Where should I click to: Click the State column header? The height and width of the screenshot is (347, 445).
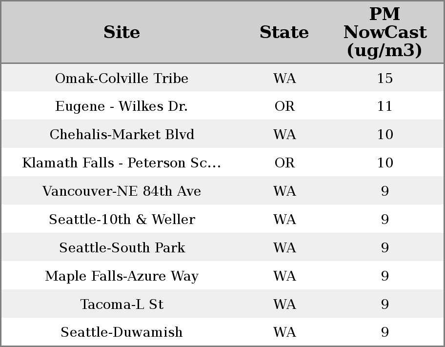[284, 32]
